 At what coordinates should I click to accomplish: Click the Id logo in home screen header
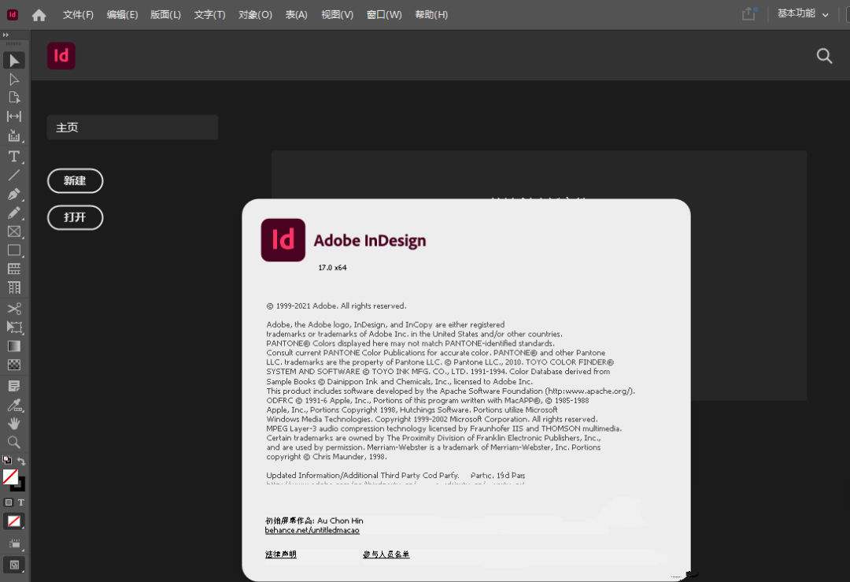61,56
